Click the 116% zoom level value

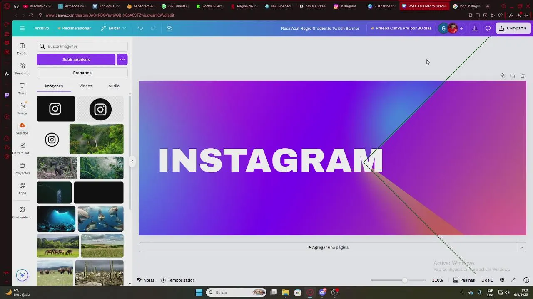click(437, 280)
